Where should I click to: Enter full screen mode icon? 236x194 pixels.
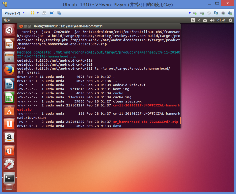(51, 13)
